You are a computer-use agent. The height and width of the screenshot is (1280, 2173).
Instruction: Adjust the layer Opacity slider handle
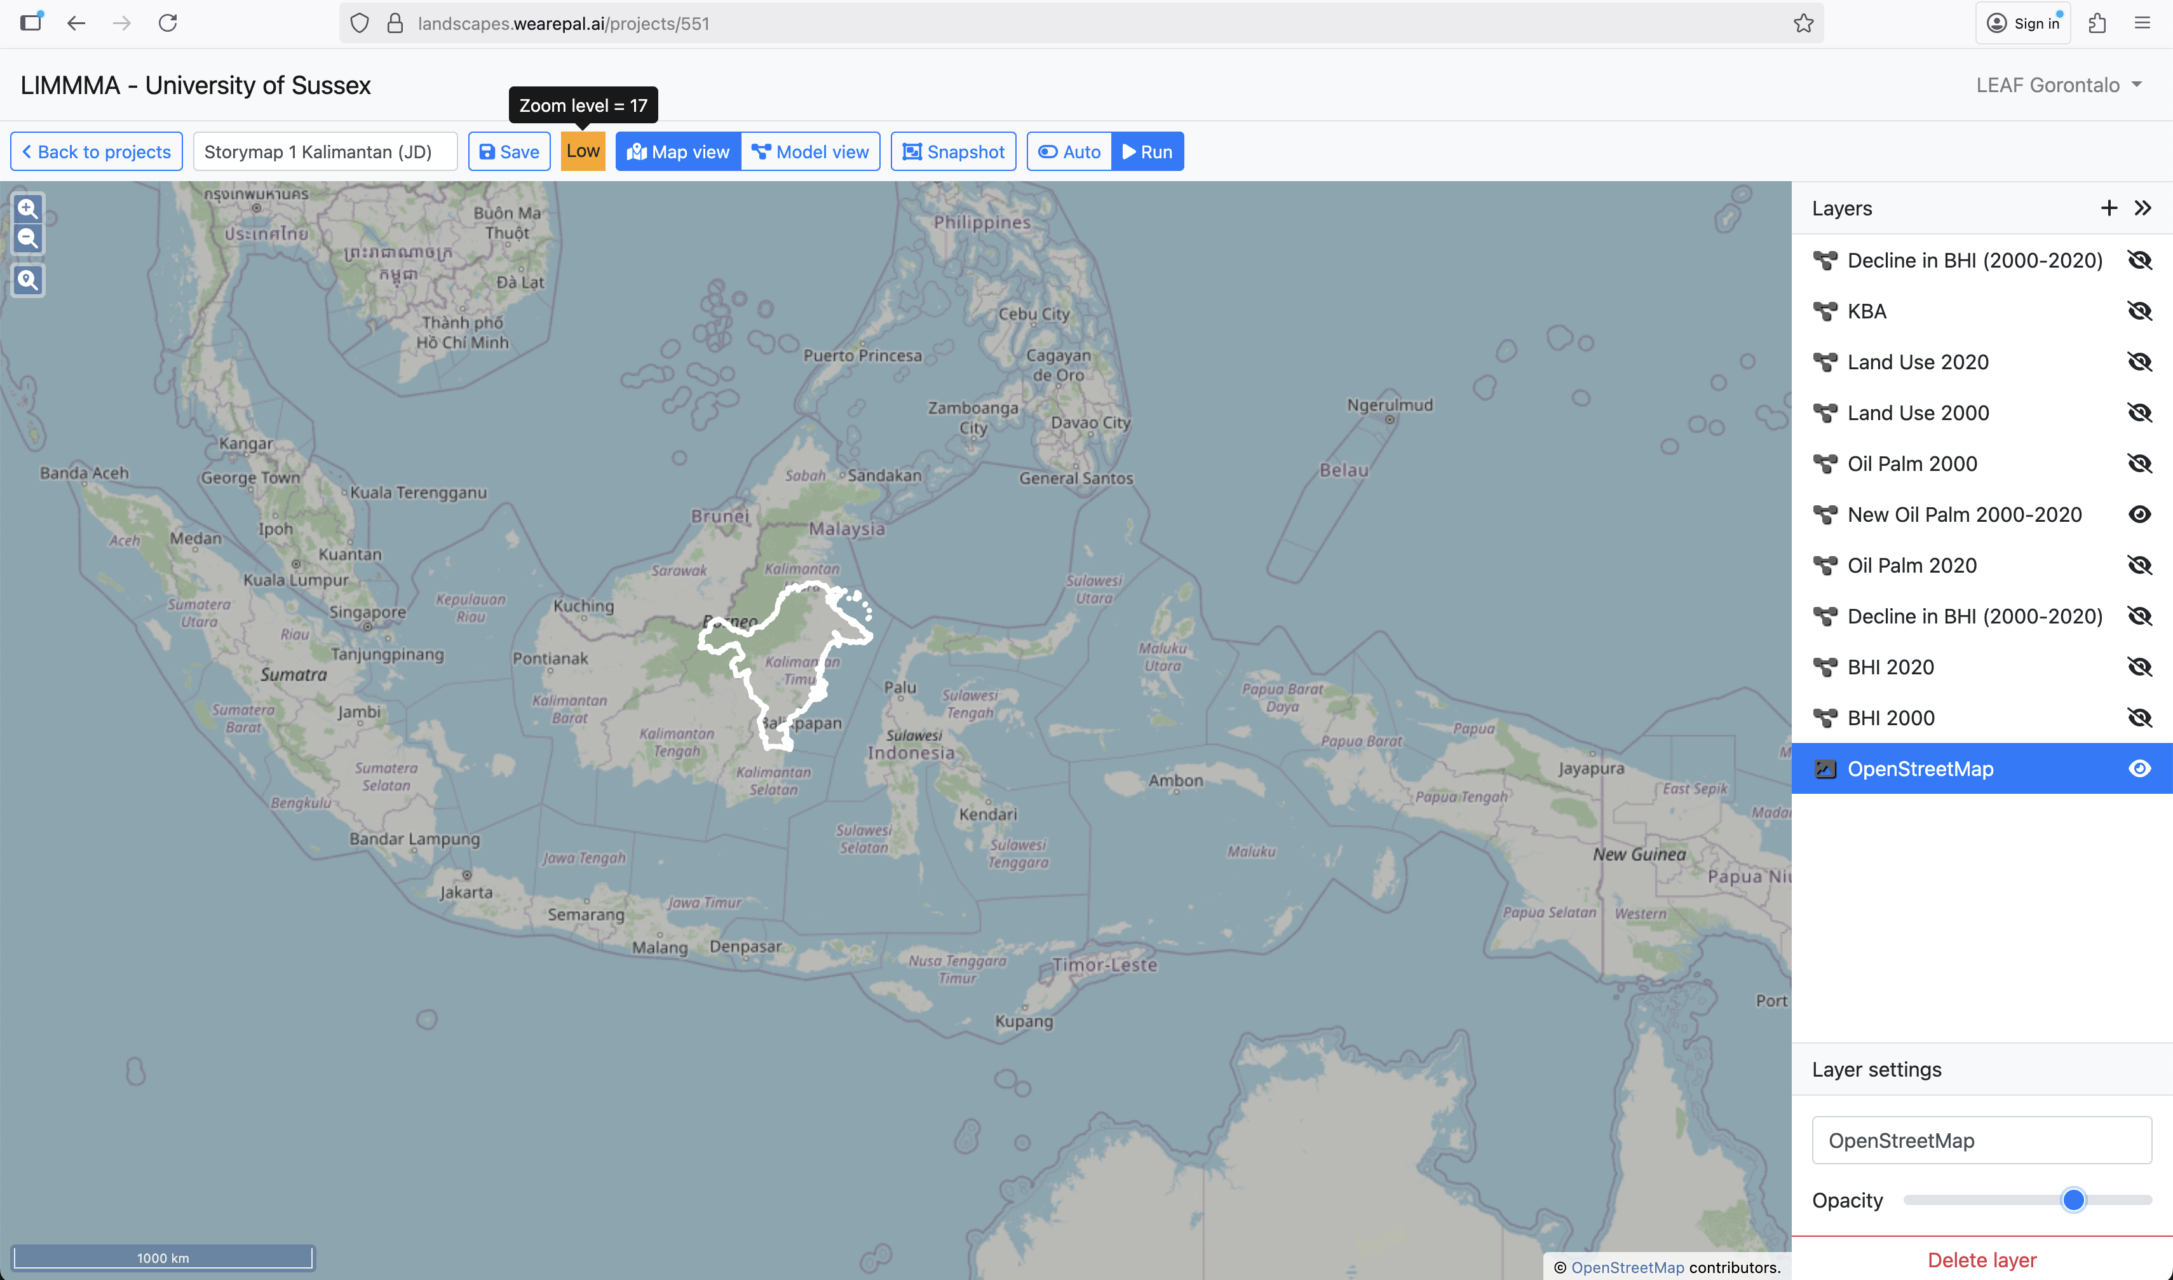[x=2073, y=1200]
